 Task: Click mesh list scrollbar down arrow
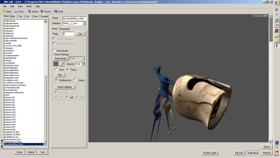pos(45,144)
